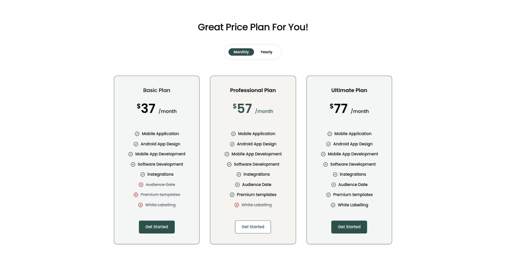Click the Basic Plan heading
This screenshot has width=506, height=262.
(157, 90)
